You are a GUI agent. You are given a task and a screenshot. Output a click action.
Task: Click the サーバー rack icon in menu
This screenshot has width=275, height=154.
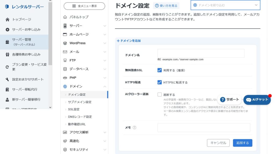[x=65, y=26]
